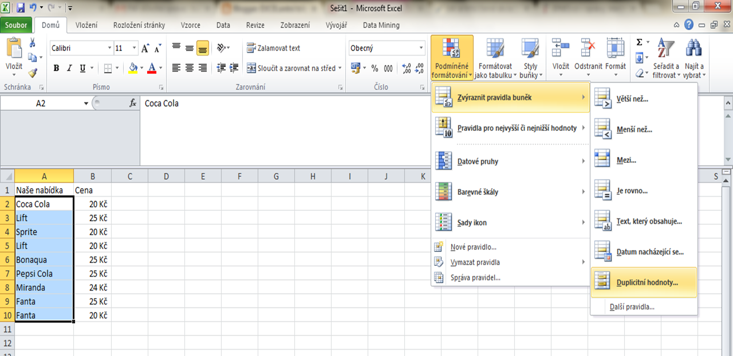Click the Help question mark icon
This screenshot has height=356, width=733.
click(689, 25)
